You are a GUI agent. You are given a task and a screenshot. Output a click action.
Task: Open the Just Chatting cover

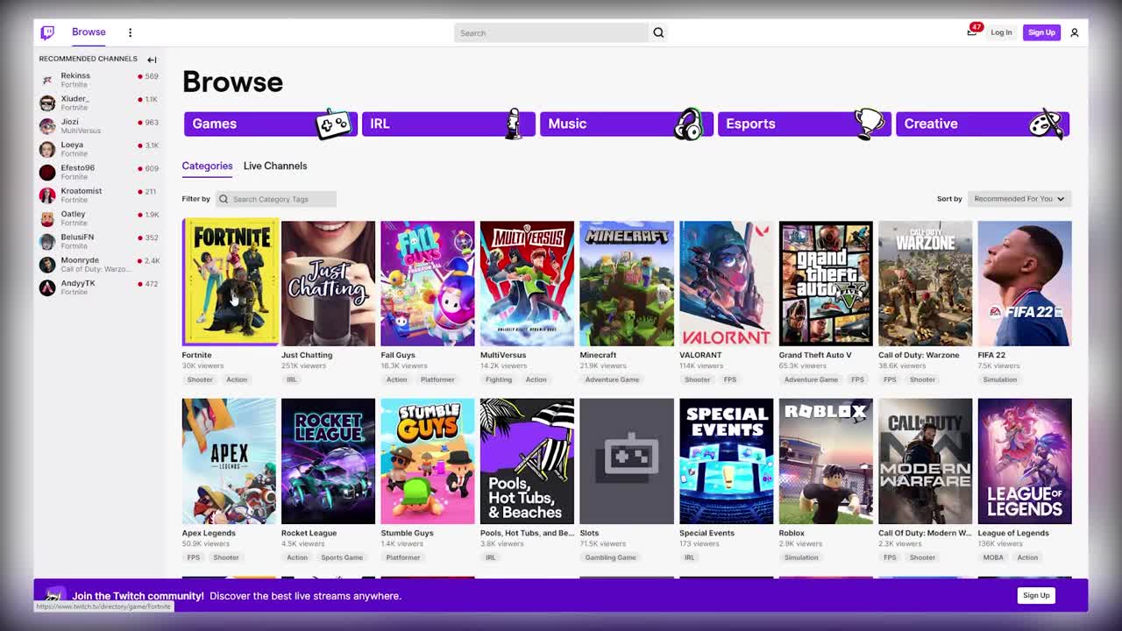[x=328, y=283]
